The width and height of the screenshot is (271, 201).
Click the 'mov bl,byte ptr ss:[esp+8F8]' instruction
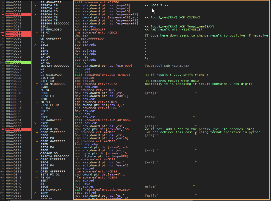[102, 157]
